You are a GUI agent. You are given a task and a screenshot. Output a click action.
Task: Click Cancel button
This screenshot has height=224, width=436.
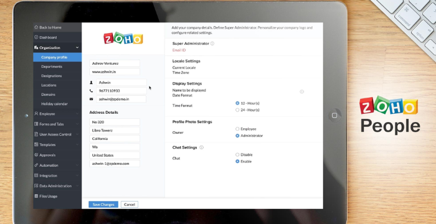tap(130, 205)
